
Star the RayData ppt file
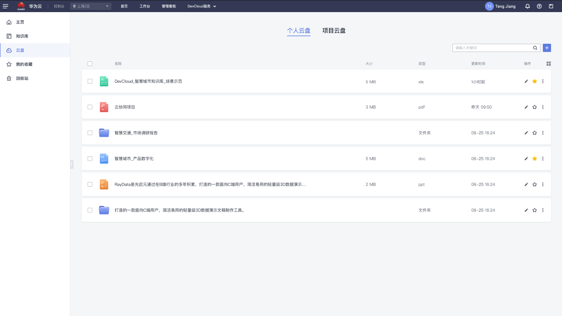tap(535, 184)
